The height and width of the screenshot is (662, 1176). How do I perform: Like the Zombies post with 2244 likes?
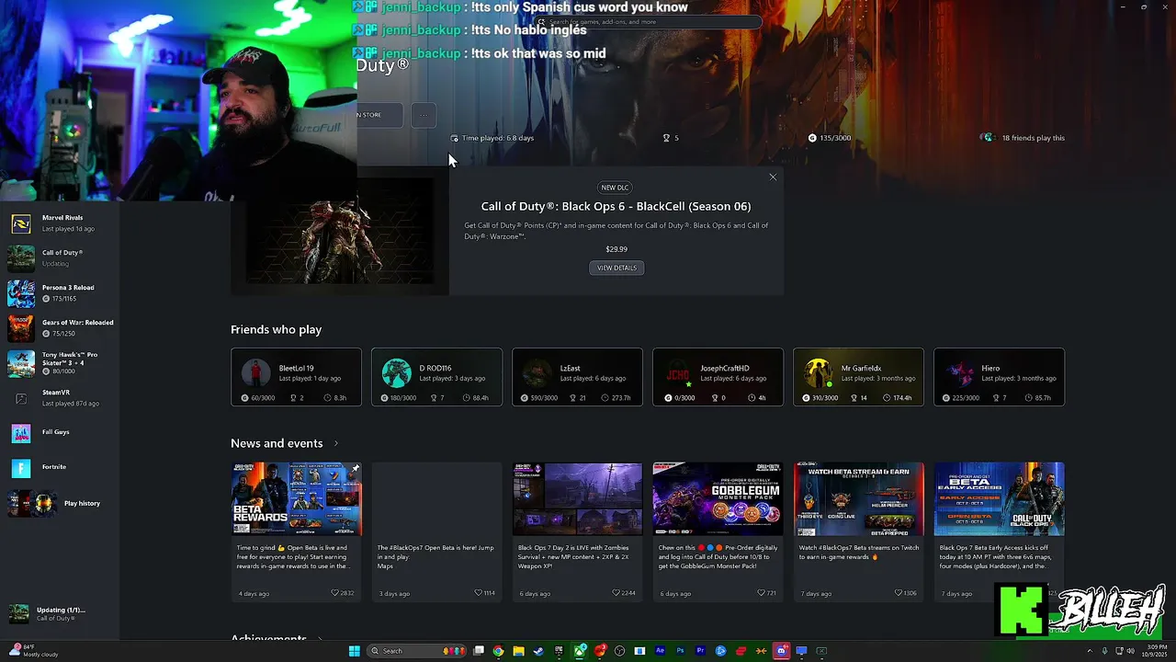(x=616, y=593)
